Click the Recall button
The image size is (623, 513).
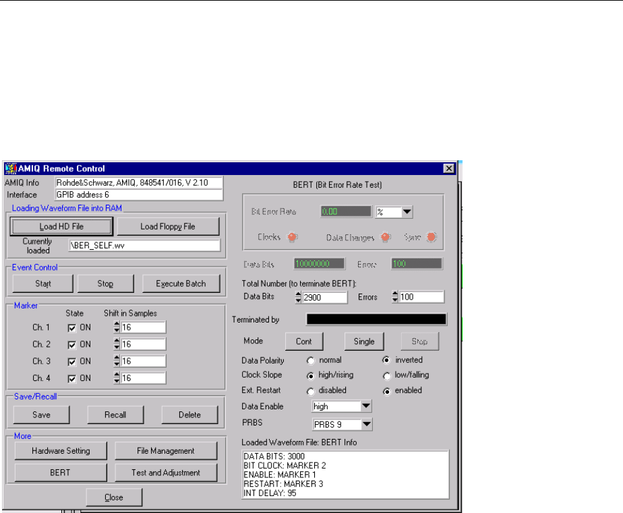click(x=115, y=415)
